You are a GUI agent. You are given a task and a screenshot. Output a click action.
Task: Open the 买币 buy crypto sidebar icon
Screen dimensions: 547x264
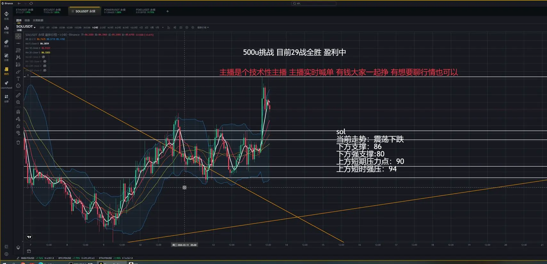click(x=6, y=43)
